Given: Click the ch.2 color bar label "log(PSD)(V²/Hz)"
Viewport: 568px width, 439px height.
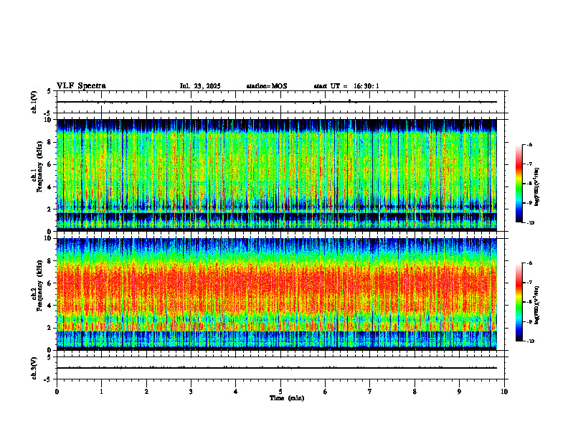Looking at the screenshot, I should 537,305.
